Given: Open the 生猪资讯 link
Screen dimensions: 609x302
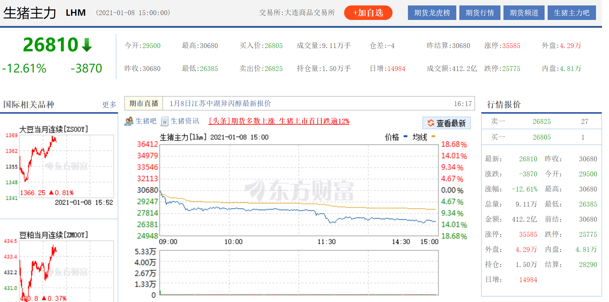Looking at the screenshot, I should point(185,121).
